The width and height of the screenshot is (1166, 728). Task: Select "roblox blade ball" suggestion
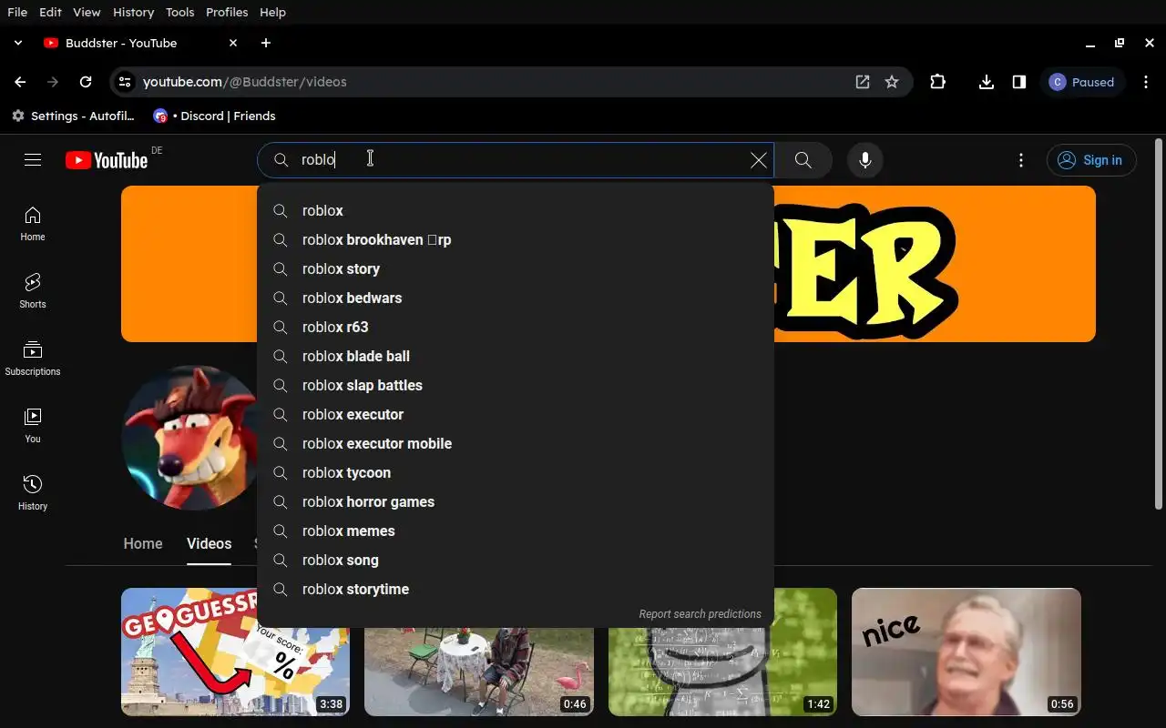(516, 356)
